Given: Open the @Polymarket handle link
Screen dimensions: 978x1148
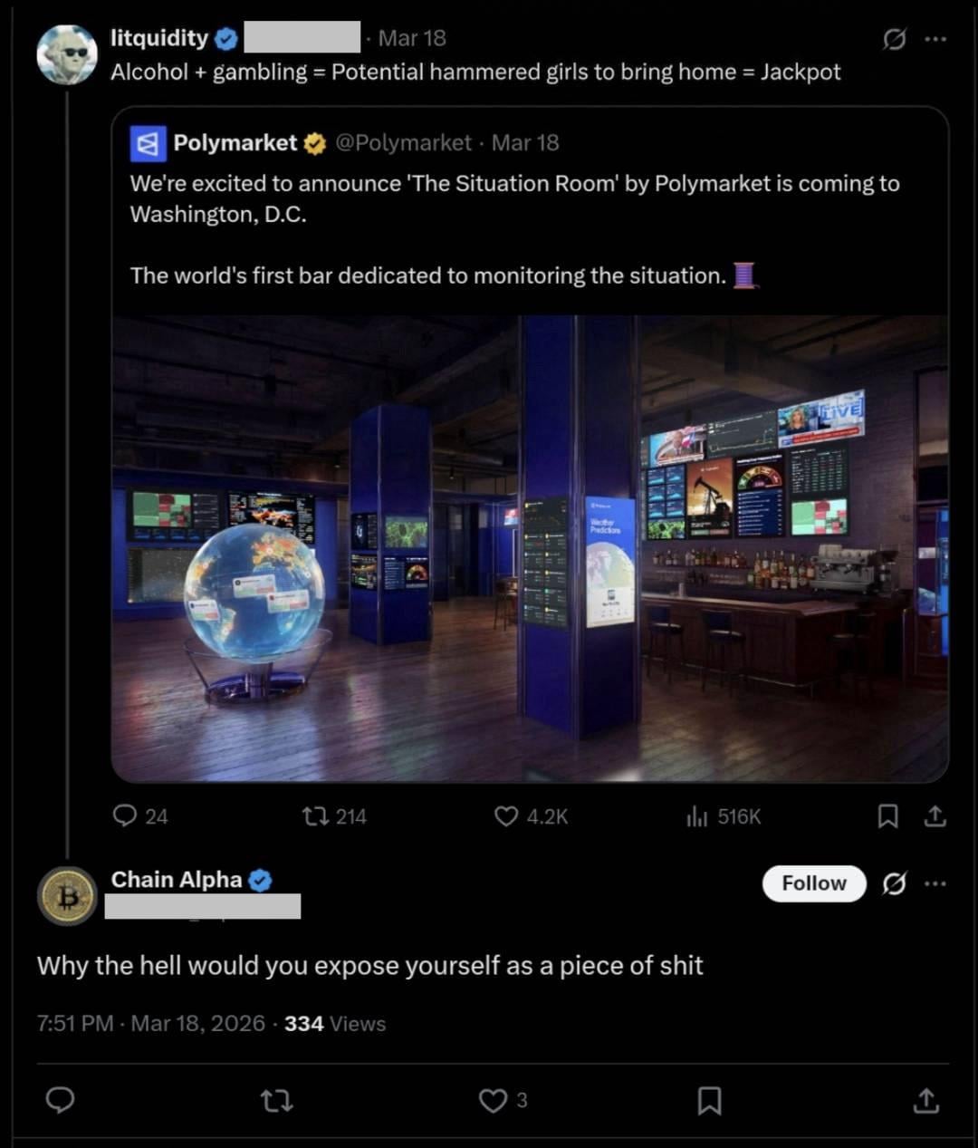Looking at the screenshot, I should tap(403, 143).
